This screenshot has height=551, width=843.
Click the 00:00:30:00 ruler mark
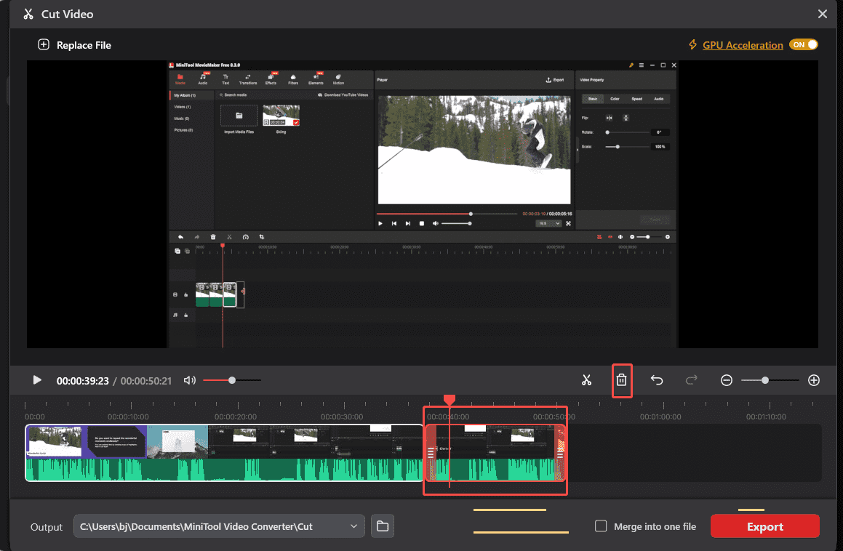click(342, 417)
